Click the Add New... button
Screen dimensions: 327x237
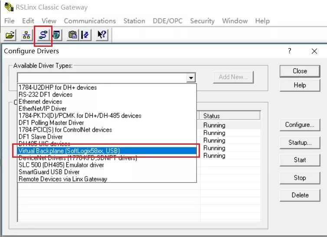point(233,77)
